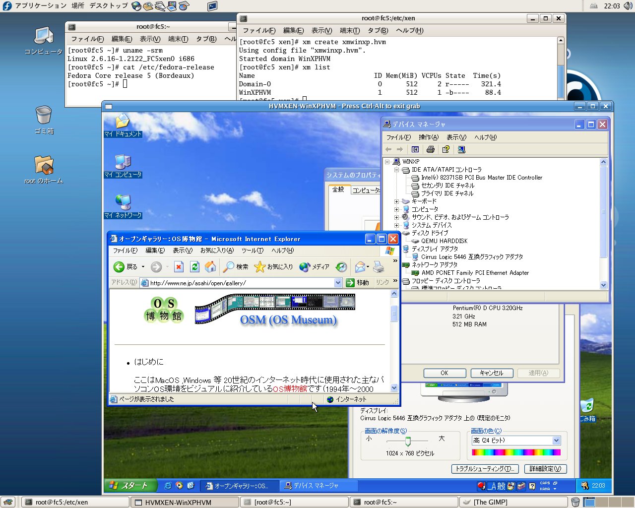Open the IE Media (メディア) pane

point(315,267)
